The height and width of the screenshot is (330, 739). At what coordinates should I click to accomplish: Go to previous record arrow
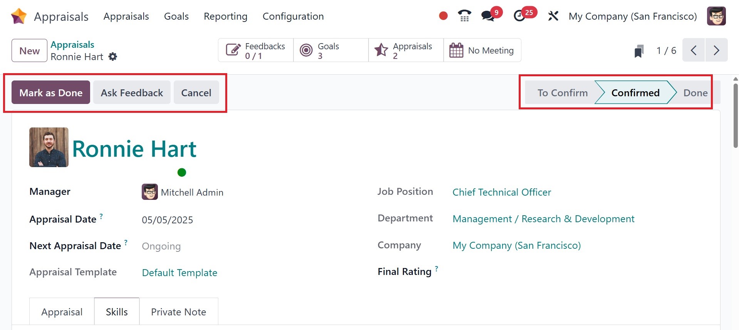[x=694, y=50]
